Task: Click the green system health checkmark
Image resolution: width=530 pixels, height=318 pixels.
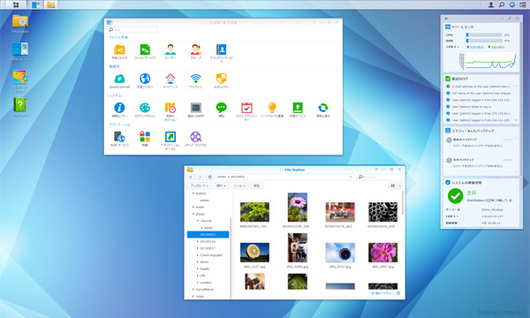Action: tap(455, 196)
